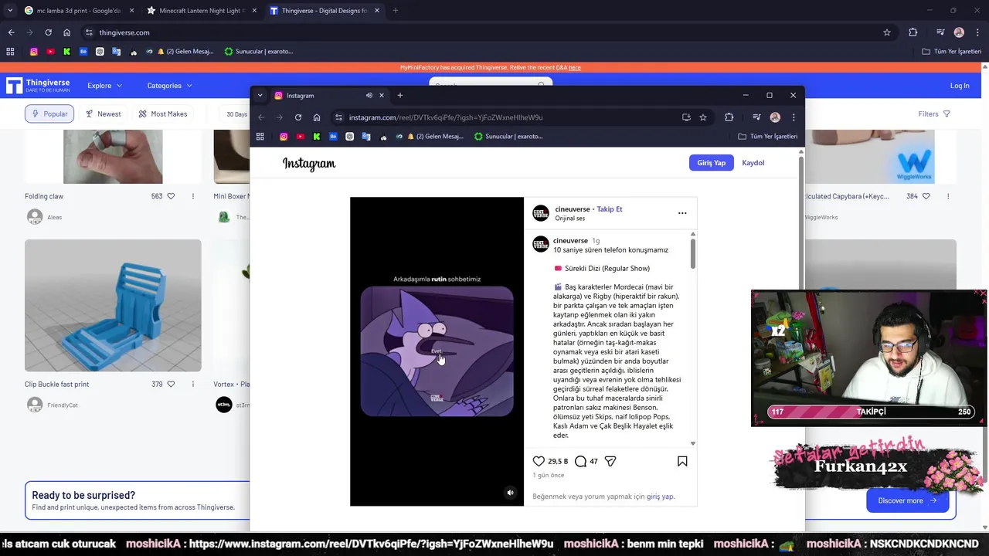This screenshot has height=556, width=989.
Task: Open extensions in the Instagram window
Action: 729,117
